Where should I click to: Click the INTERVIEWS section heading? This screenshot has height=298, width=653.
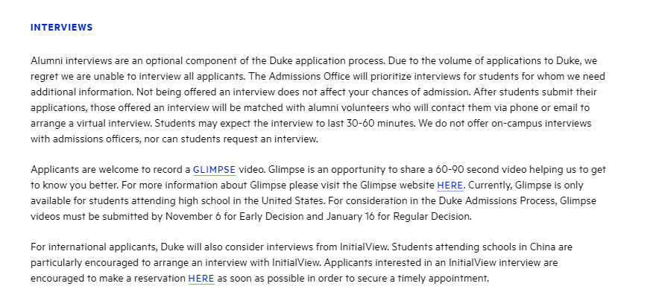[62, 28]
